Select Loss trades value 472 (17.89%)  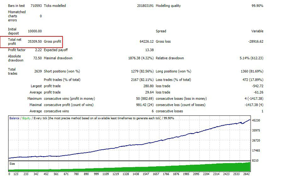pyautogui.click(x=253, y=80)
